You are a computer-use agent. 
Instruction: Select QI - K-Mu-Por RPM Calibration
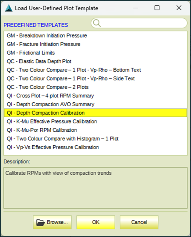(x=95, y=130)
